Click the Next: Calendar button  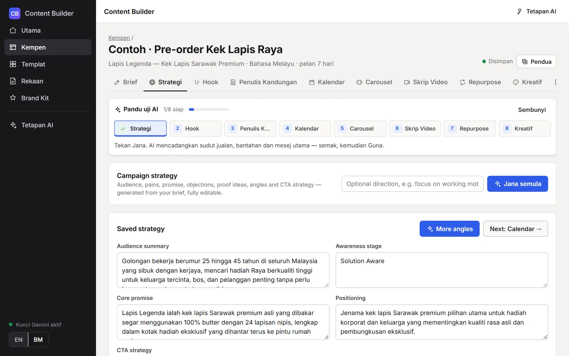(x=515, y=229)
